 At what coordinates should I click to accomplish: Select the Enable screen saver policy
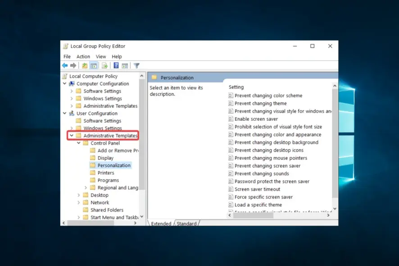tap(256, 119)
